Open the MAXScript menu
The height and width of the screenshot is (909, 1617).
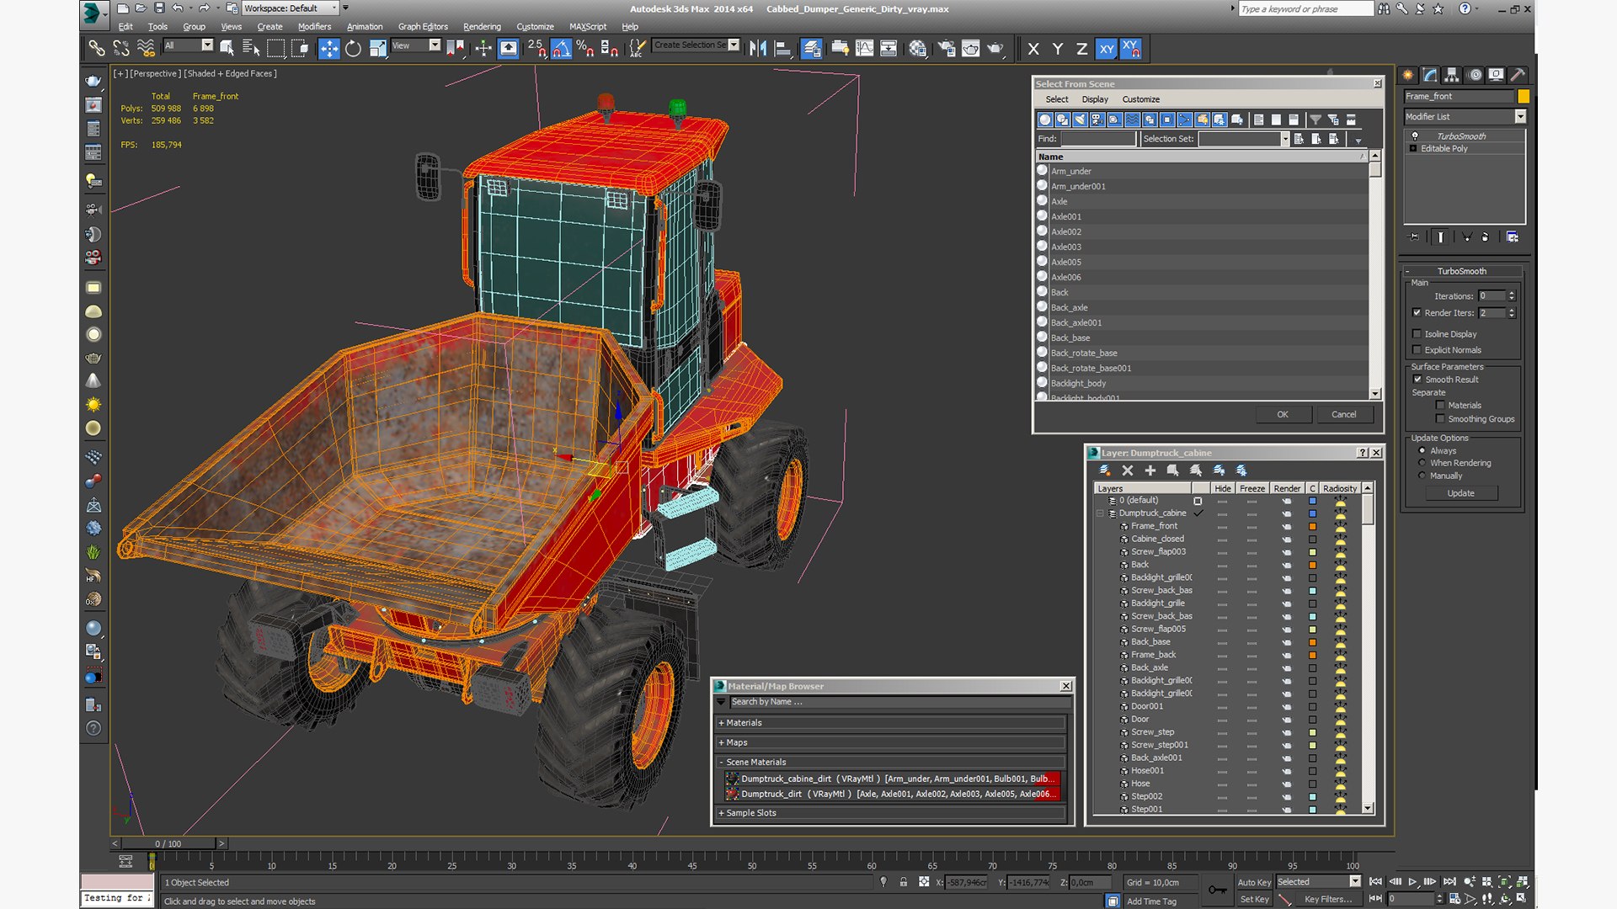click(x=588, y=27)
